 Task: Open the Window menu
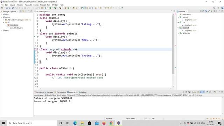(x=55, y=5)
